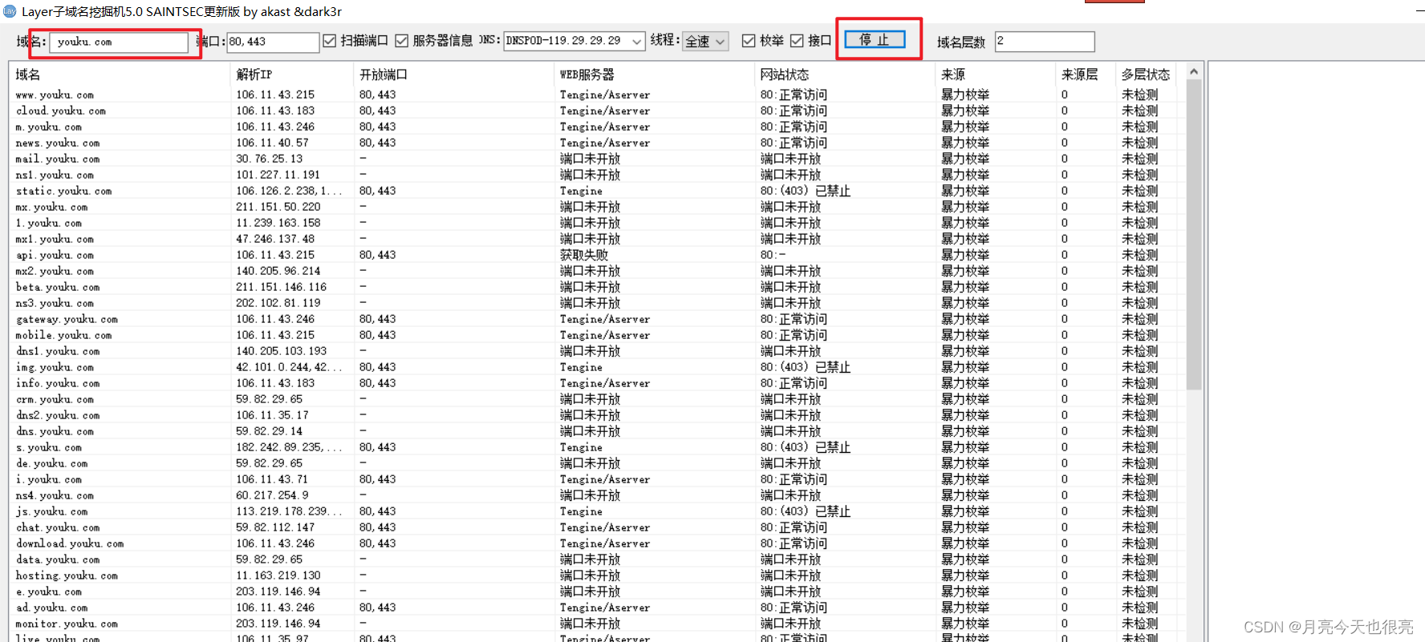Select row news.youku.com

[x=598, y=143]
